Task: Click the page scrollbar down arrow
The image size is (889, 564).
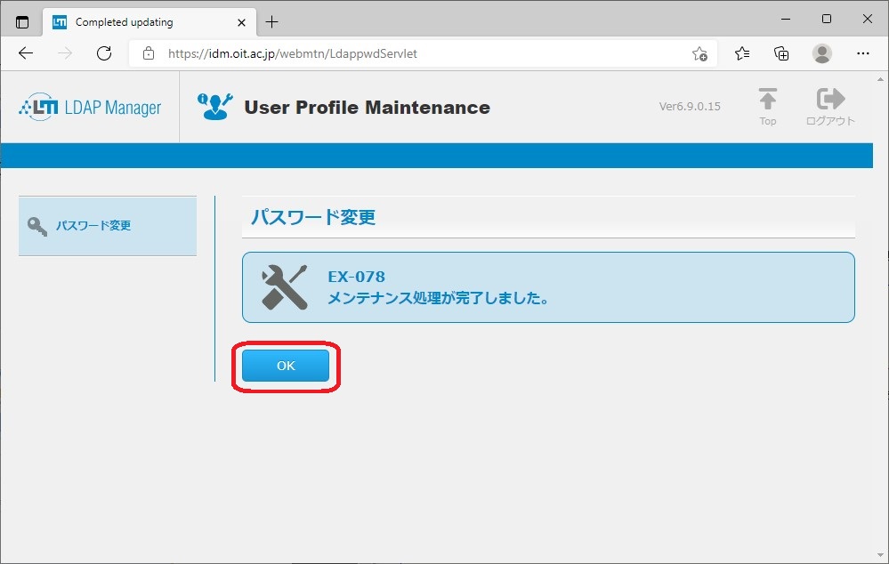Action: (880, 555)
